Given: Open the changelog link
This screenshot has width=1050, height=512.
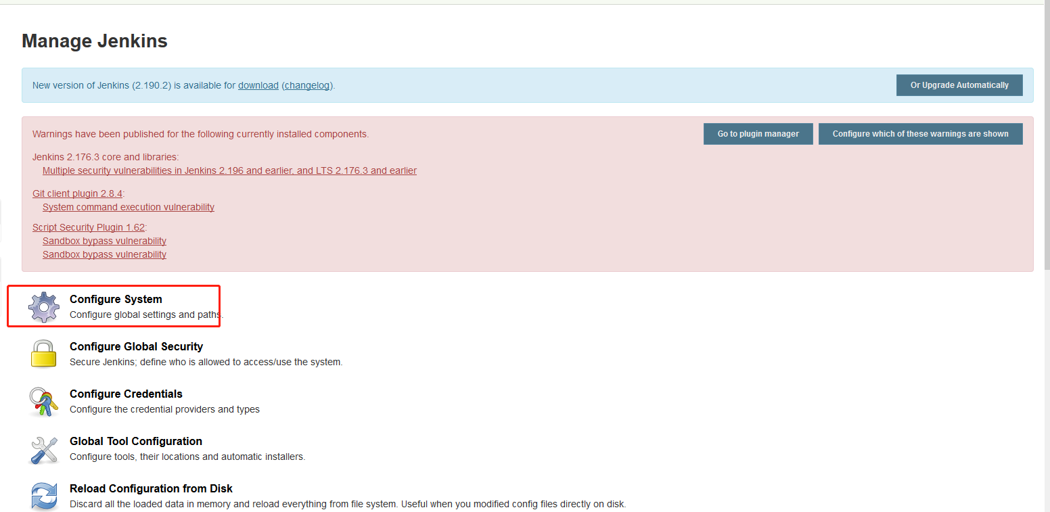Looking at the screenshot, I should [x=309, y=85].
